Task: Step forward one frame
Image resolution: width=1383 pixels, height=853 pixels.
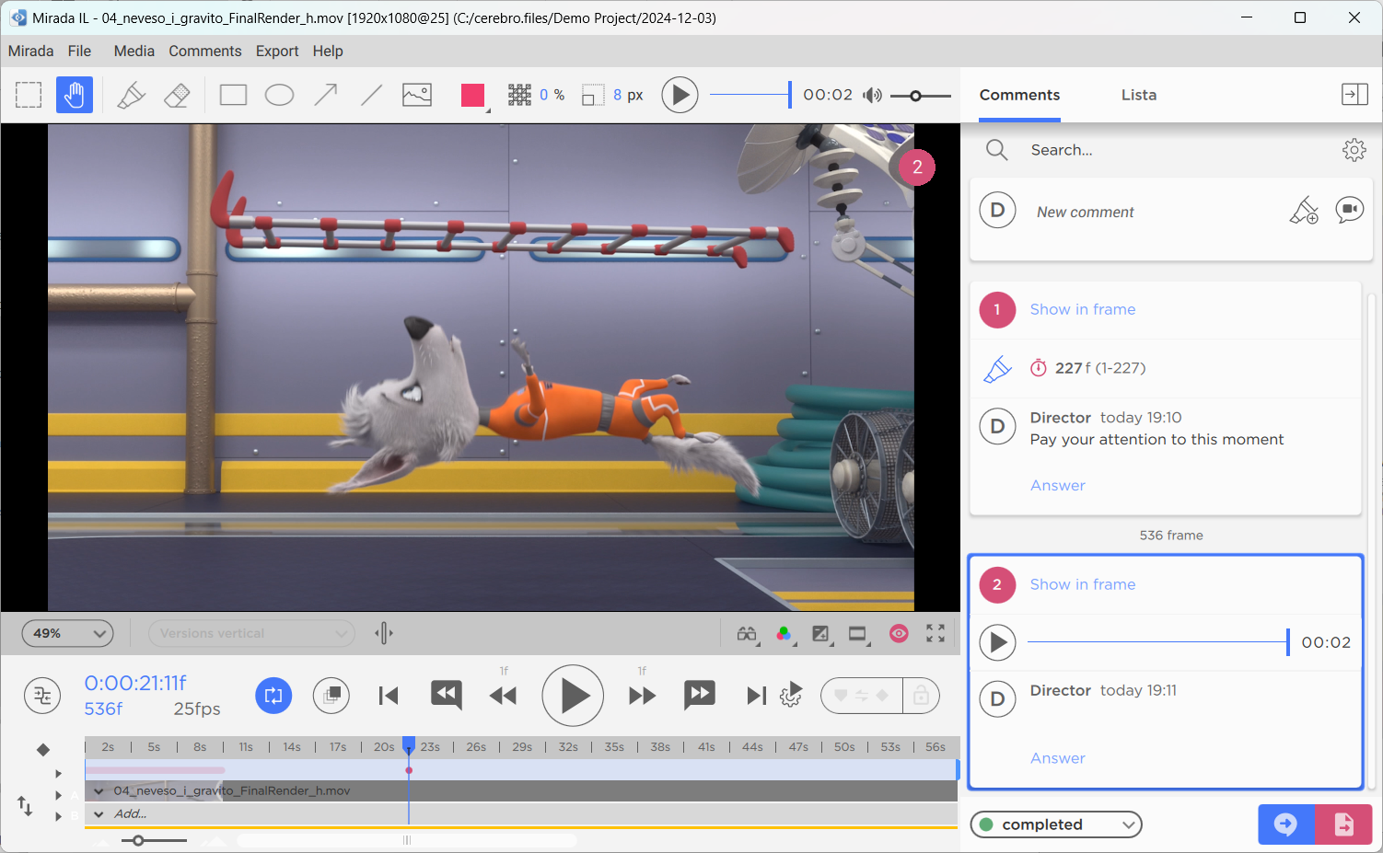Action: pos(642,696)
